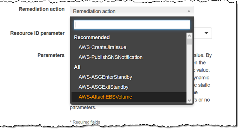Click the Parameters section label
This screenshot has height=130, width=240.
point(51,55)
